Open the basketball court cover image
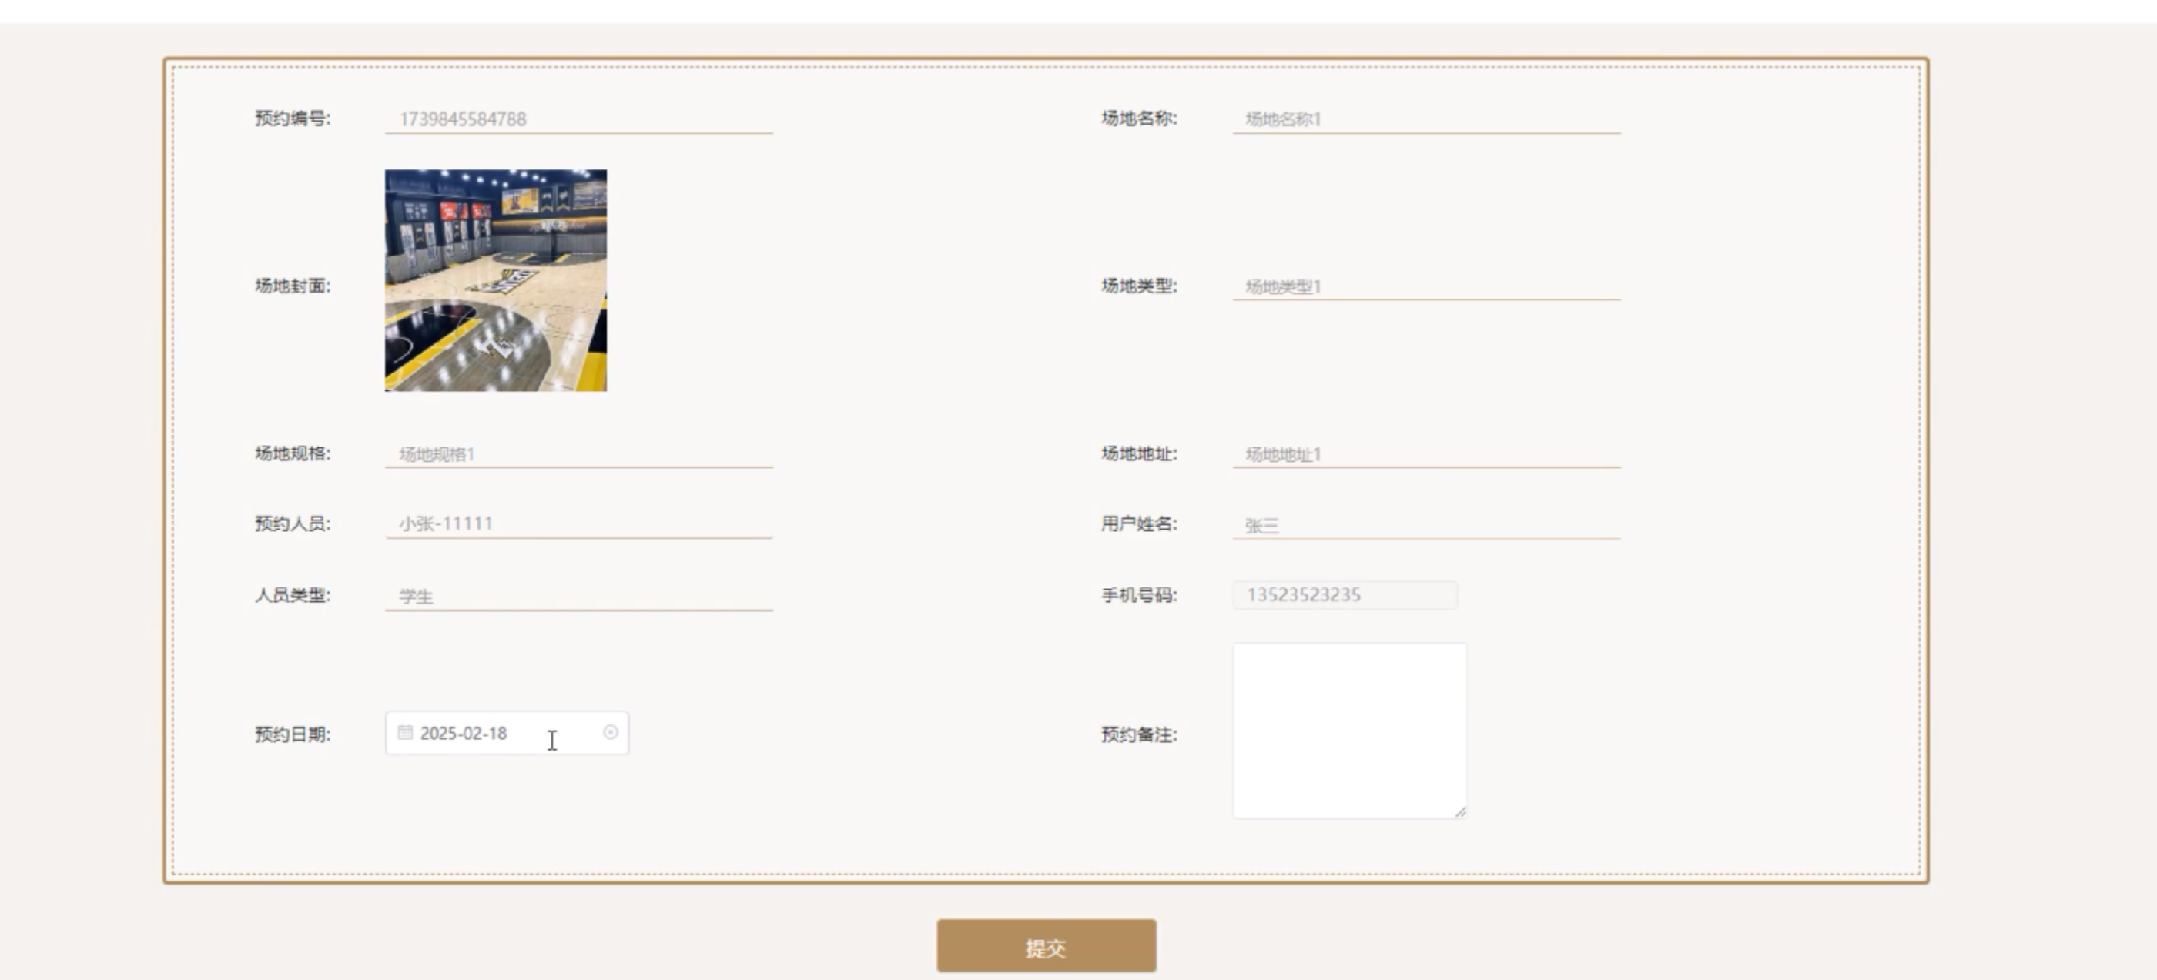Viewport: 2157px width, 980px height. (x=496, y=280)
